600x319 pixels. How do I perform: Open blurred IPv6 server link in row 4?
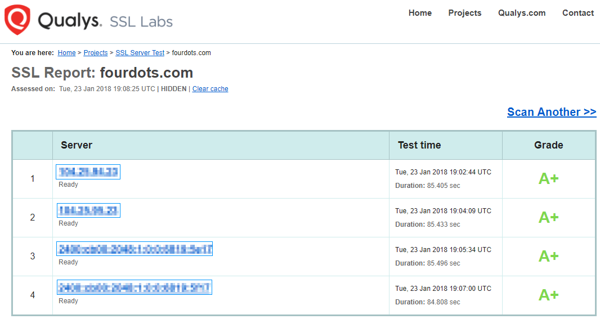coord(135,287)
